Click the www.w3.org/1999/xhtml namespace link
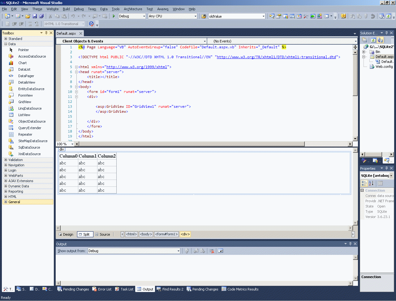 tap(137, 67)
